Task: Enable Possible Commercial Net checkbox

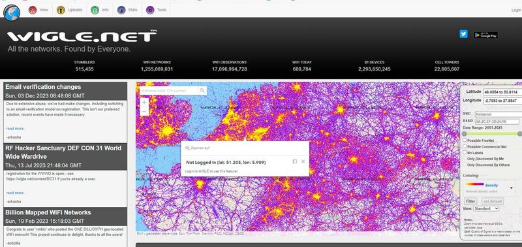Action: (465, 146)
